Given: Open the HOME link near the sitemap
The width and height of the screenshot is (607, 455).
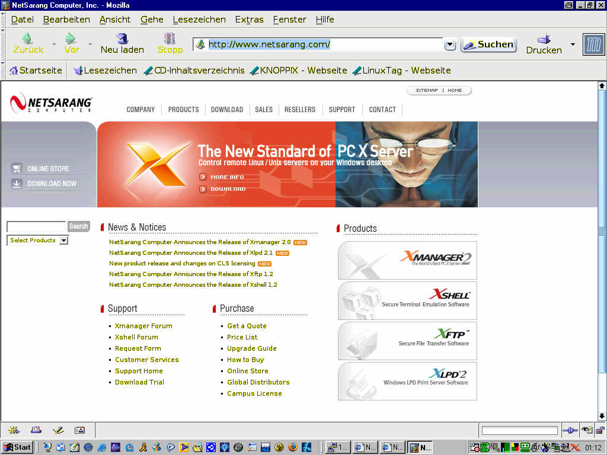Looking at the screenshot, I should click(x=455, y=91).
